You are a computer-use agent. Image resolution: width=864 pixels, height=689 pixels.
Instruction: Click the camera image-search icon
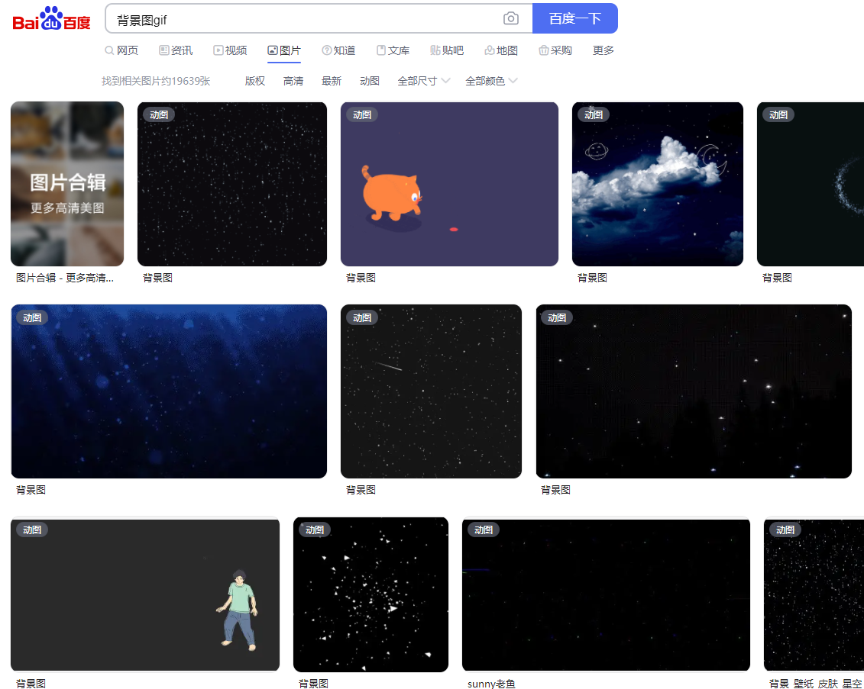[x=511, y=19]
